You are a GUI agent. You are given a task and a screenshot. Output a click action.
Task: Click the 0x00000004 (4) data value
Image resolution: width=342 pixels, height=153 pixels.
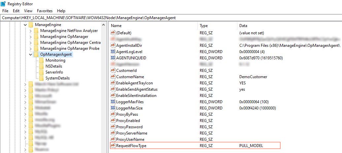pyautogui.click(x=252, y=52)
